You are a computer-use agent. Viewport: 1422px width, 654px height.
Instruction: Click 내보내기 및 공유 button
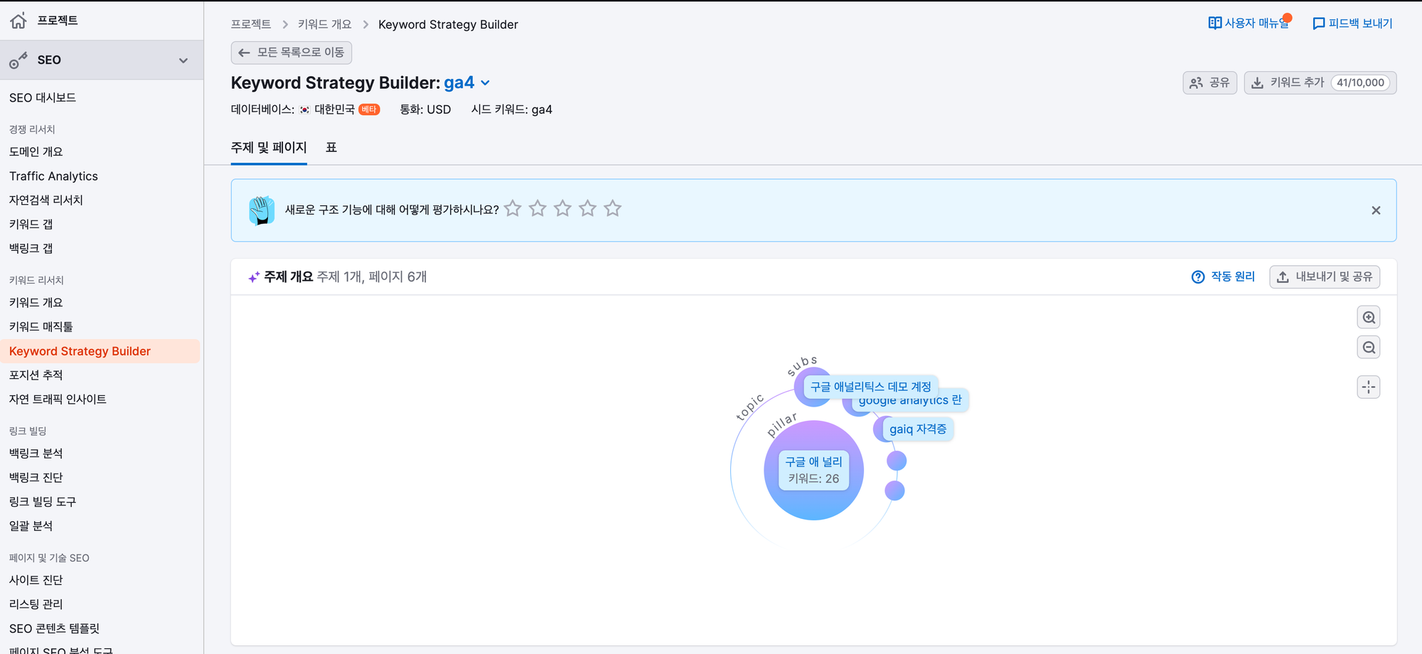[x=1325, y=277]
